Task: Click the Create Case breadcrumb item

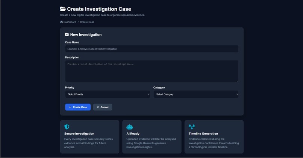Action: (87, 22)
